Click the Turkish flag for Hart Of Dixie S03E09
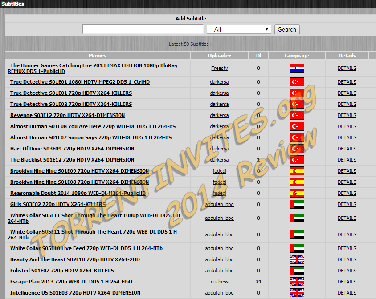The width and height of the screenshot is (376, 299). [x=297, y=149]
